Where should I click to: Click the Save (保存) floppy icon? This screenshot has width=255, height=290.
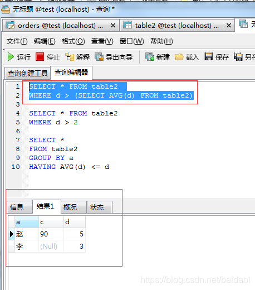pos(209,56)
